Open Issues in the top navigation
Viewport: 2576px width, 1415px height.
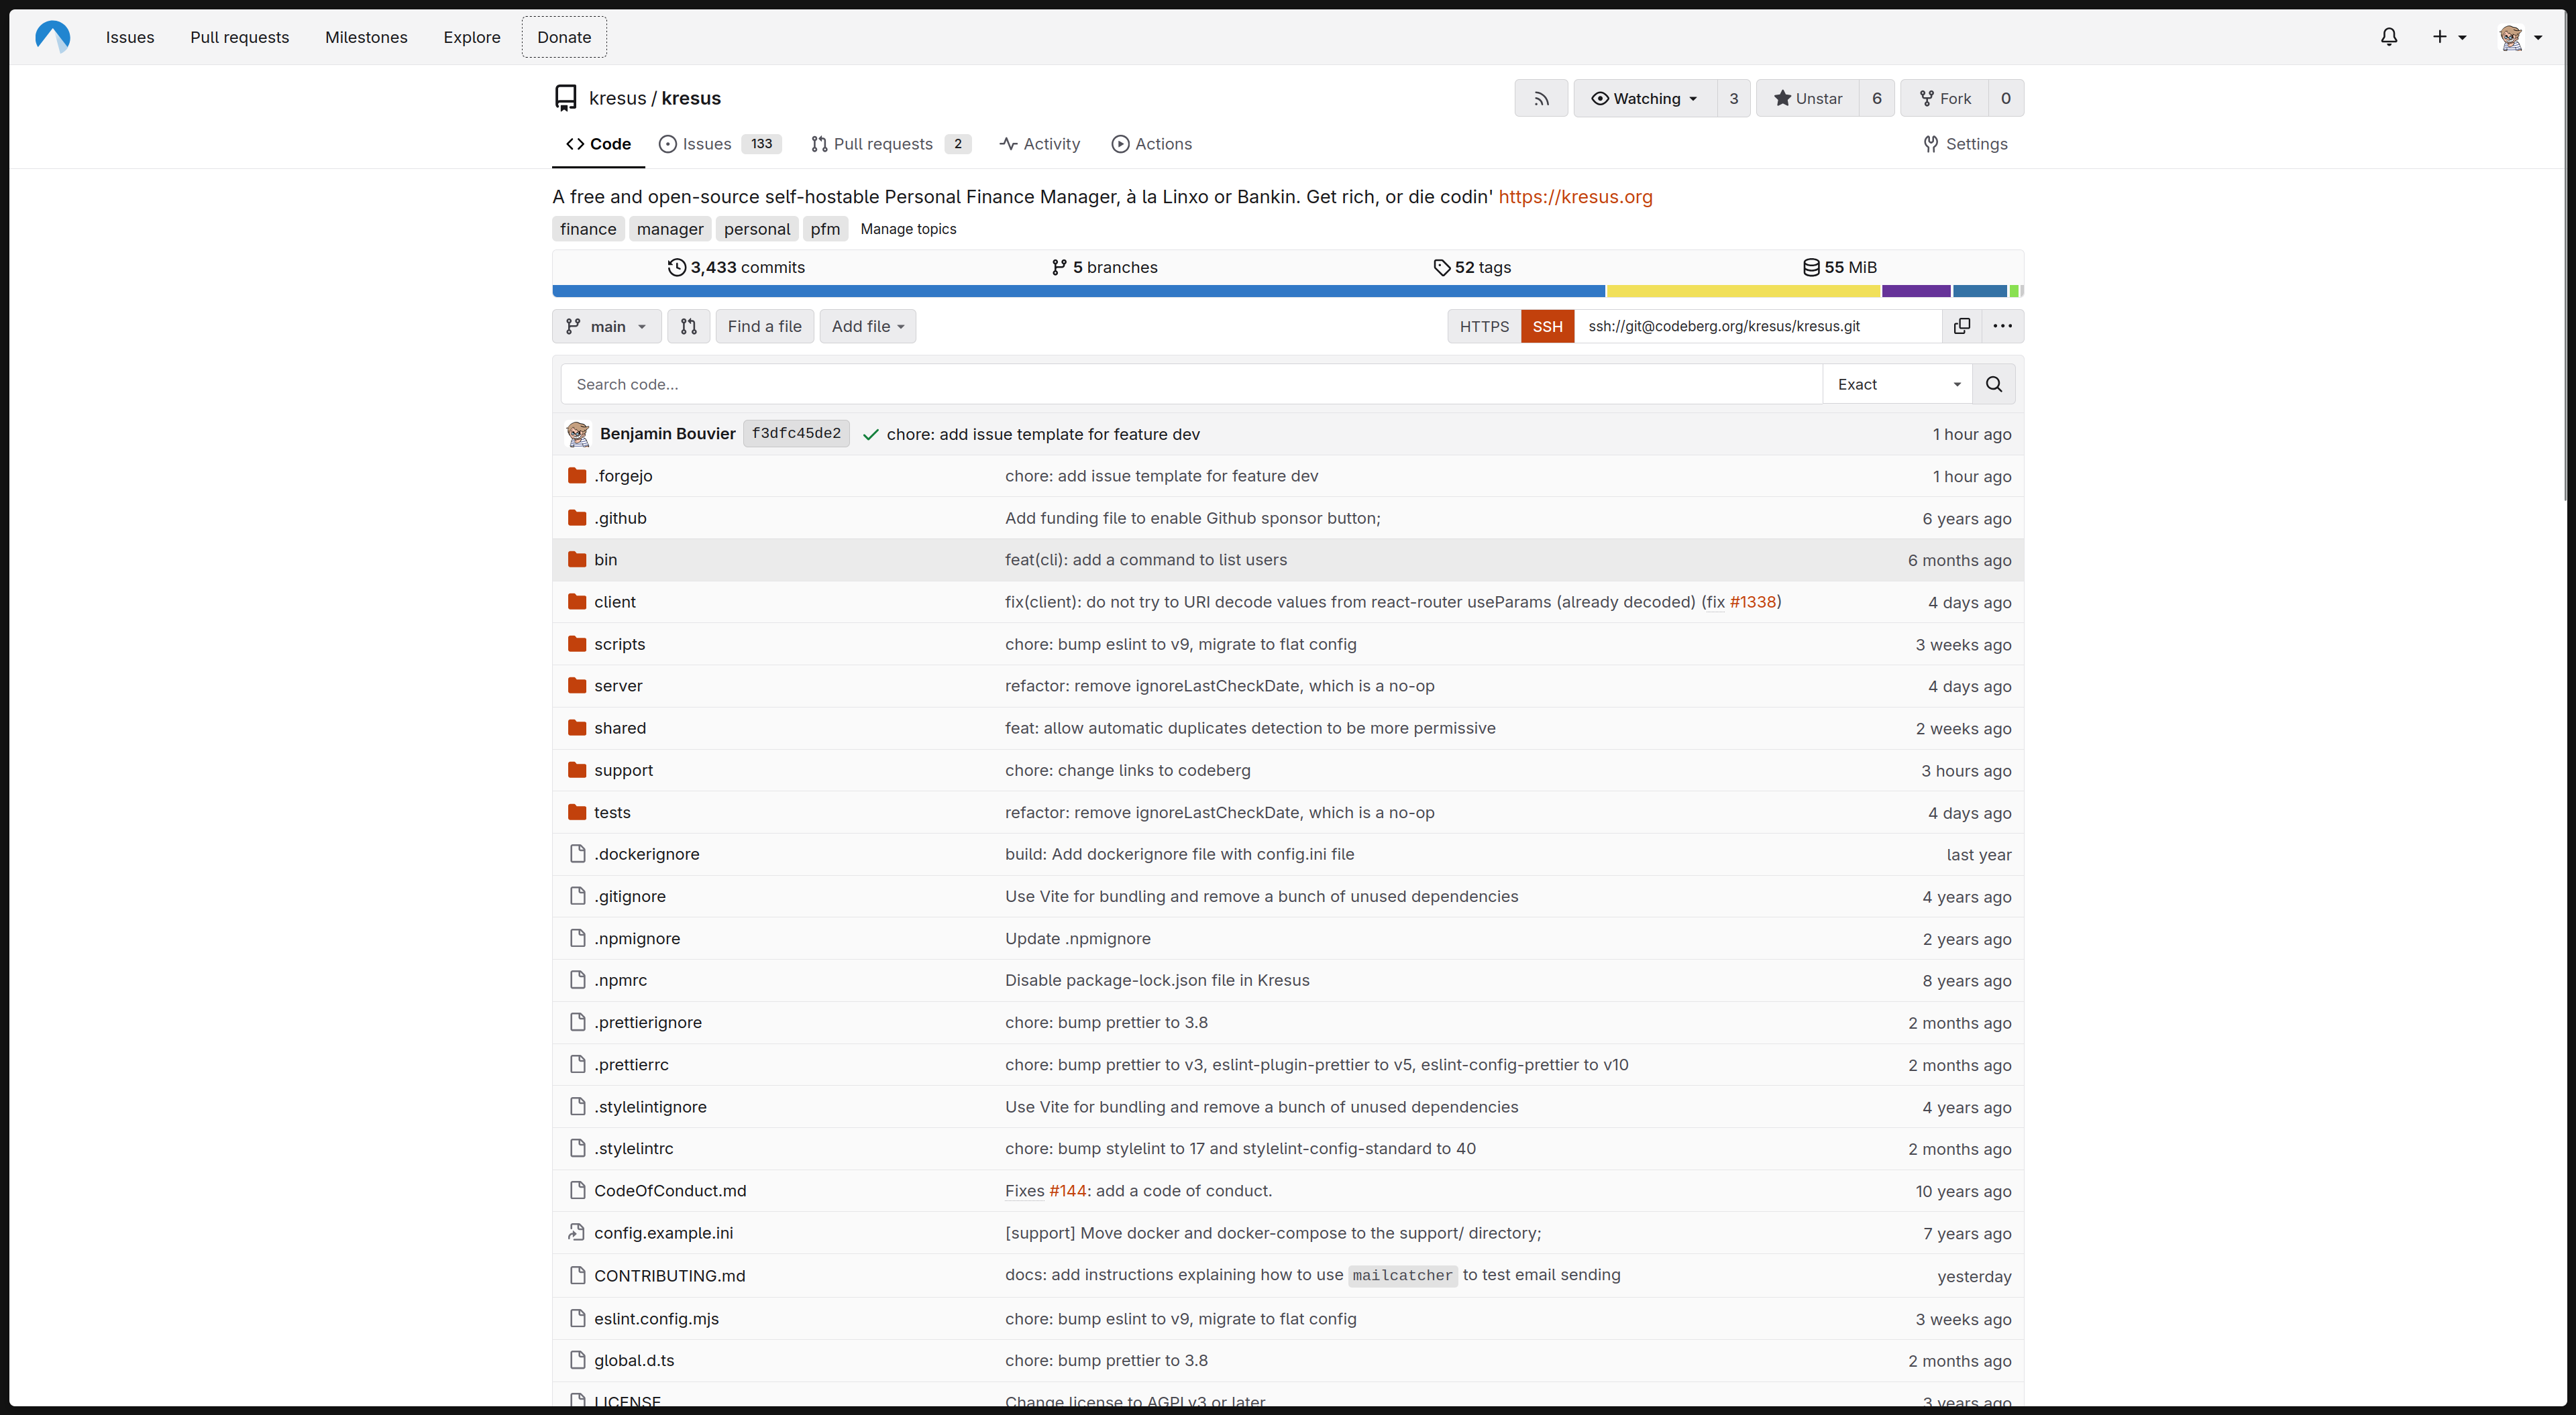pyautogui.click(x=130, y=37)
